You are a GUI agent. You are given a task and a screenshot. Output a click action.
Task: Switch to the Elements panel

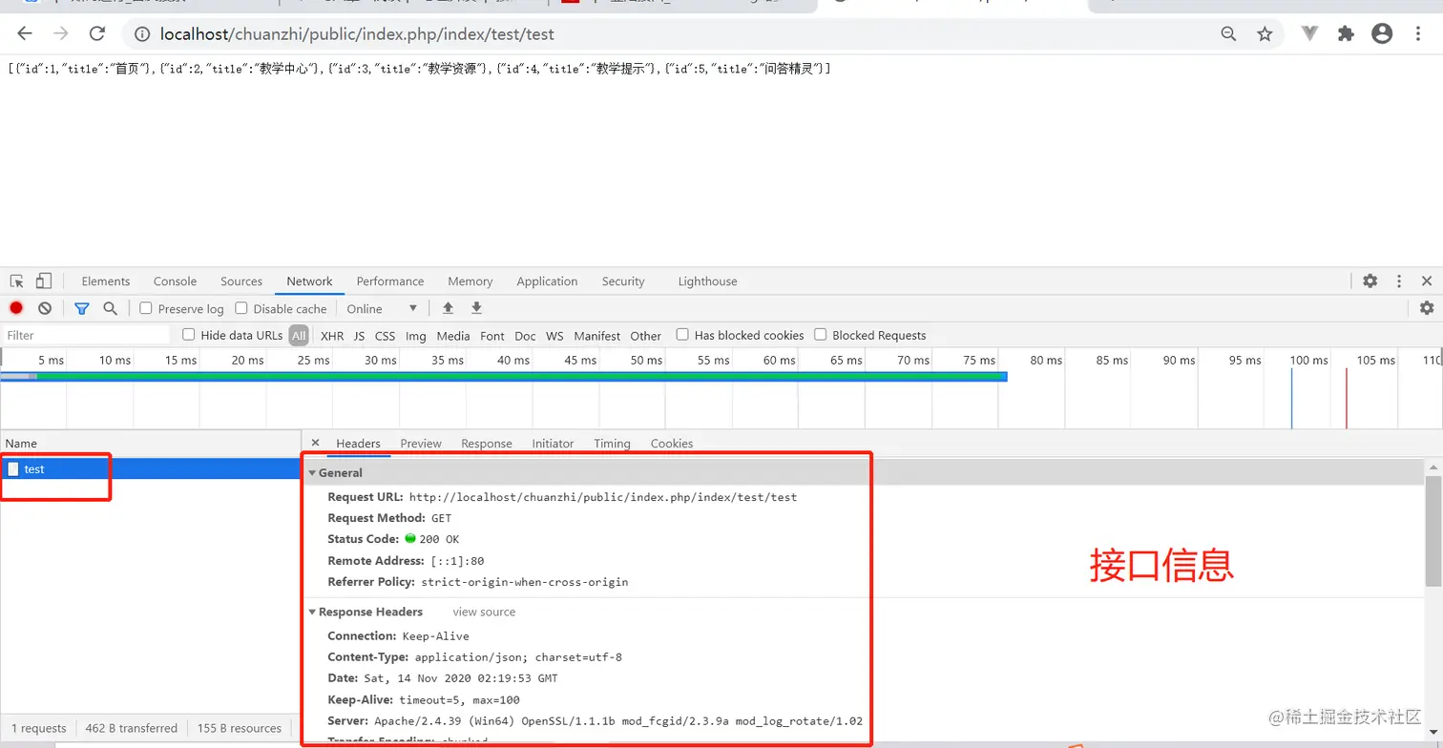106,281
